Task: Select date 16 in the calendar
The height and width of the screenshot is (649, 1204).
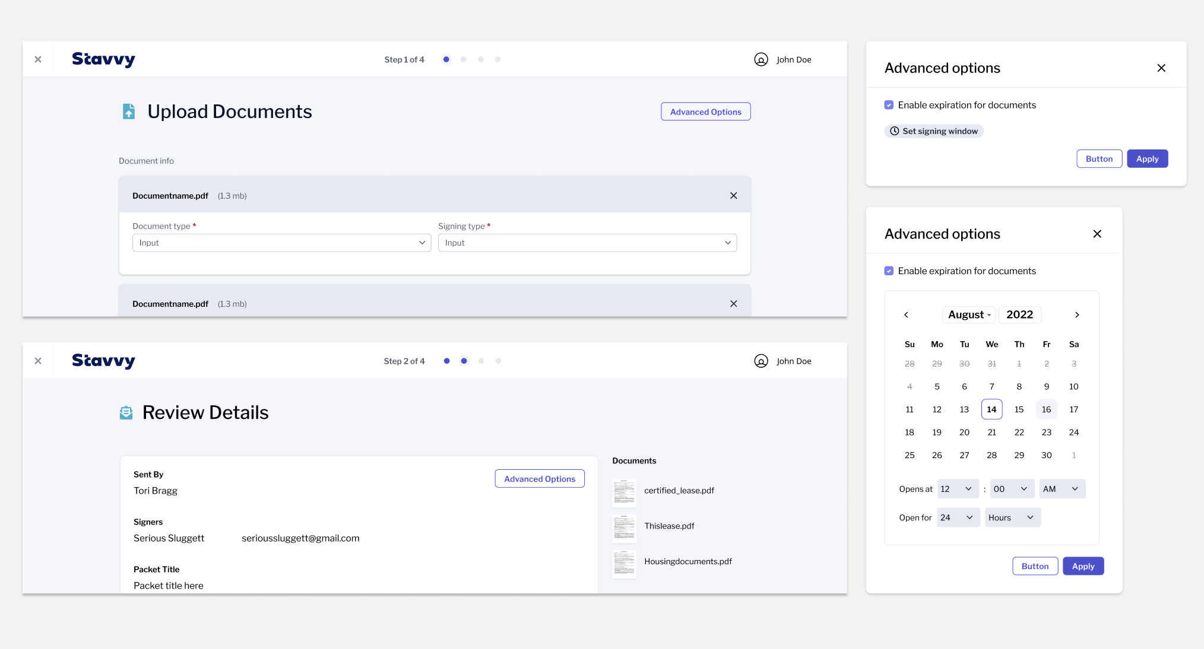Action: pos(1046,409)
